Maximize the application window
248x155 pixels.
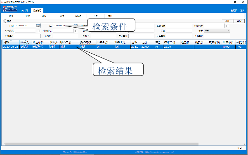point(235,2)
